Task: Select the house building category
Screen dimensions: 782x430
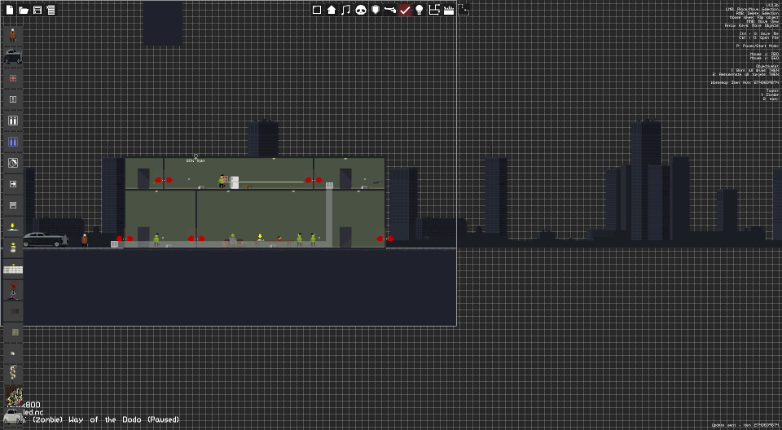Action: click(332, 10)
